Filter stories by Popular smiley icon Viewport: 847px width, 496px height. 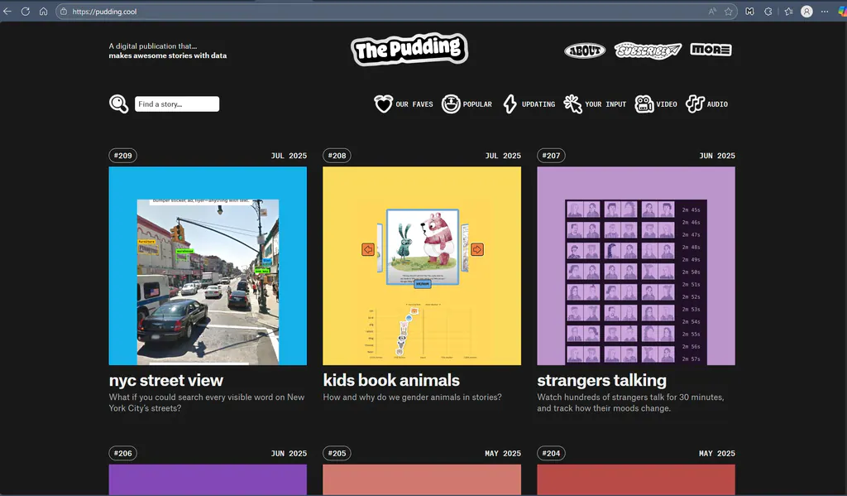pyautogui.click(x=451, y=104)
